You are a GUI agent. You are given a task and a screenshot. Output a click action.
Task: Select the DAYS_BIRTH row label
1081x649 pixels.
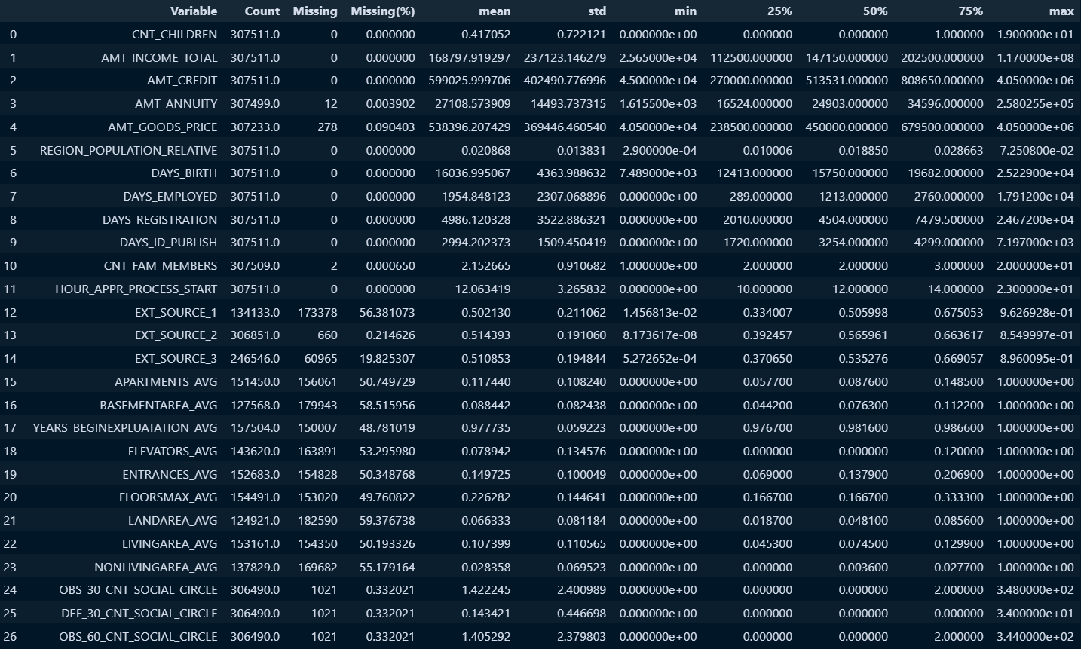point(183,173)
